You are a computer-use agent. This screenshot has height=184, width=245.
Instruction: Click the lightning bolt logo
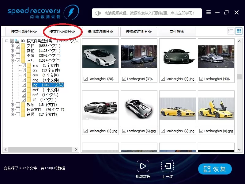point(71,12)
